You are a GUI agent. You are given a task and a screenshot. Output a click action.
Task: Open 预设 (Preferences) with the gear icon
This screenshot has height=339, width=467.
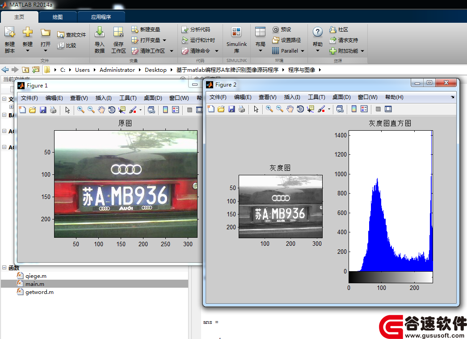click(282, 29)
